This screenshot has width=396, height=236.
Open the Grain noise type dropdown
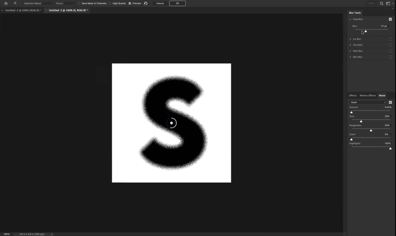point(368,102)
